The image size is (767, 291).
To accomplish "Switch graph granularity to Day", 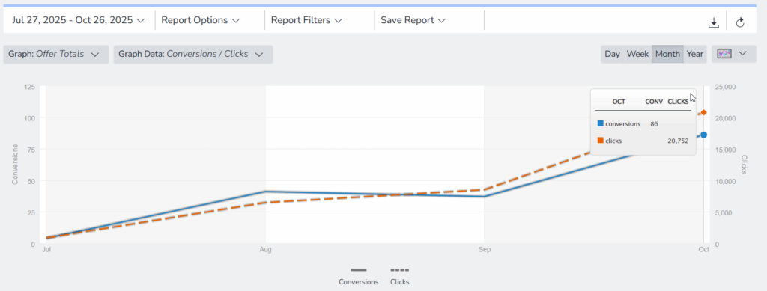I will [x=612, y=54].
